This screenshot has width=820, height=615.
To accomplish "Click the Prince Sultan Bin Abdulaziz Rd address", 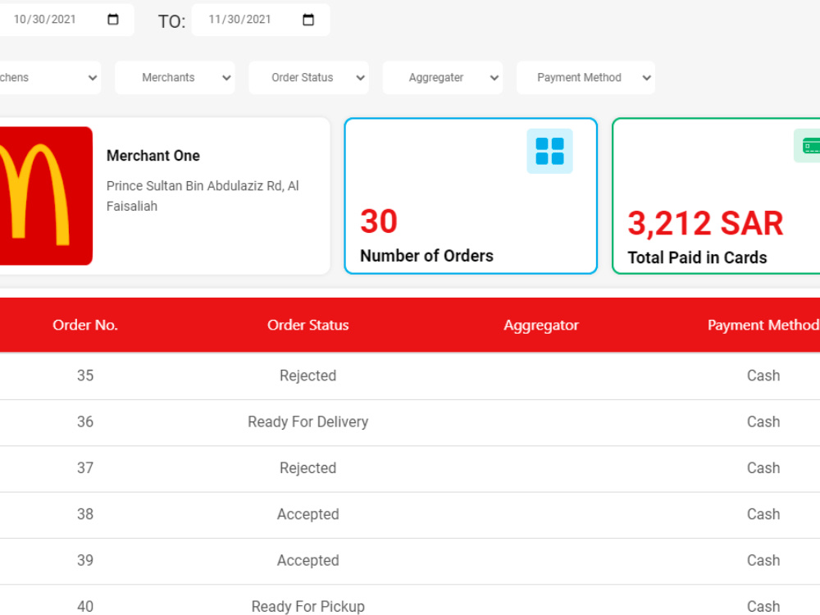I will [203, 196].
